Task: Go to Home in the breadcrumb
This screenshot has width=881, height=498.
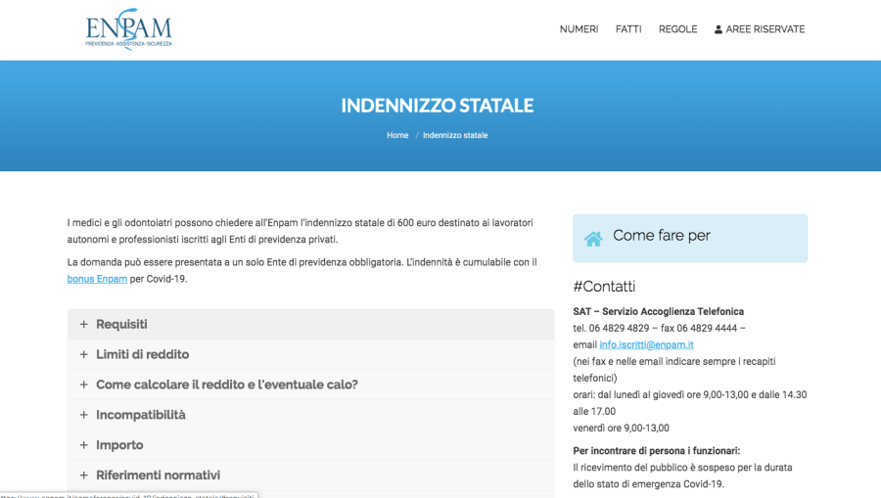Action: point(397,135)
